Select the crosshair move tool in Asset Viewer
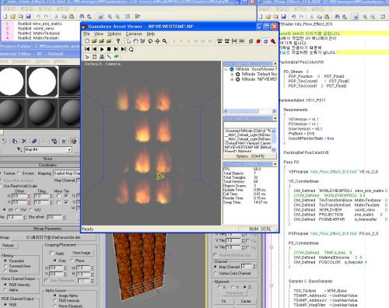Image resolution: width=389 pixels, height=308 pixels. point(157,41)
